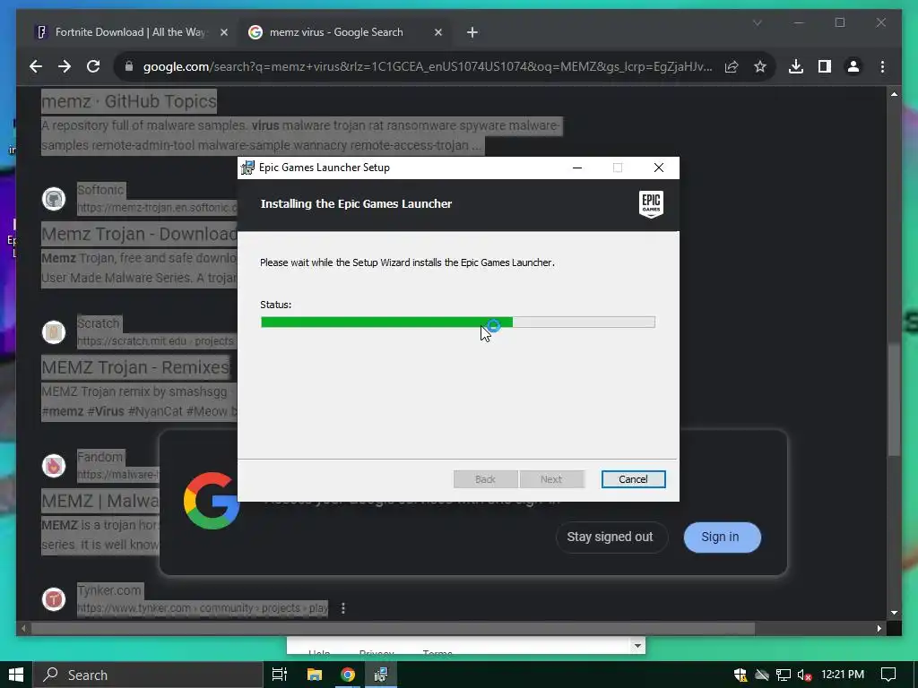
Task: Click the site lock icon in the address bar
Action: point(129,66)
